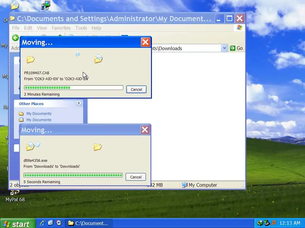Collapse the Other Places panel chevron
Viewport: 305px width, 228px height.
pyautogui.click(x=79, y=103)
